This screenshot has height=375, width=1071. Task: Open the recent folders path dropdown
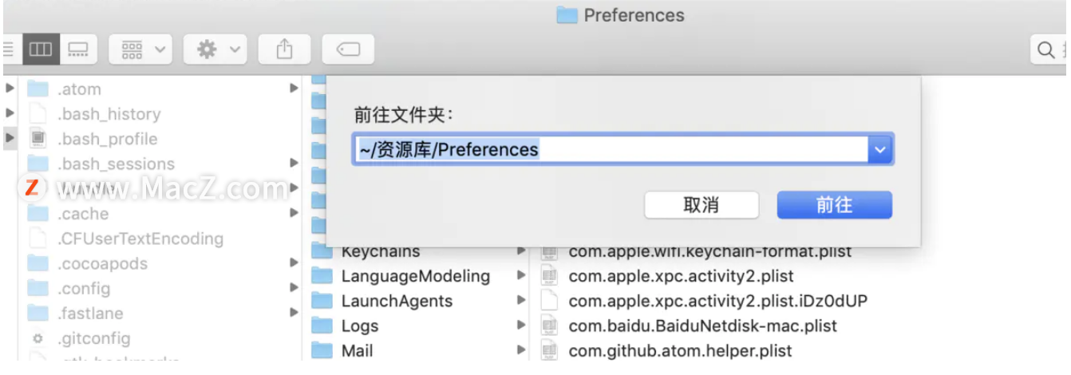click(x=880, y=149)
